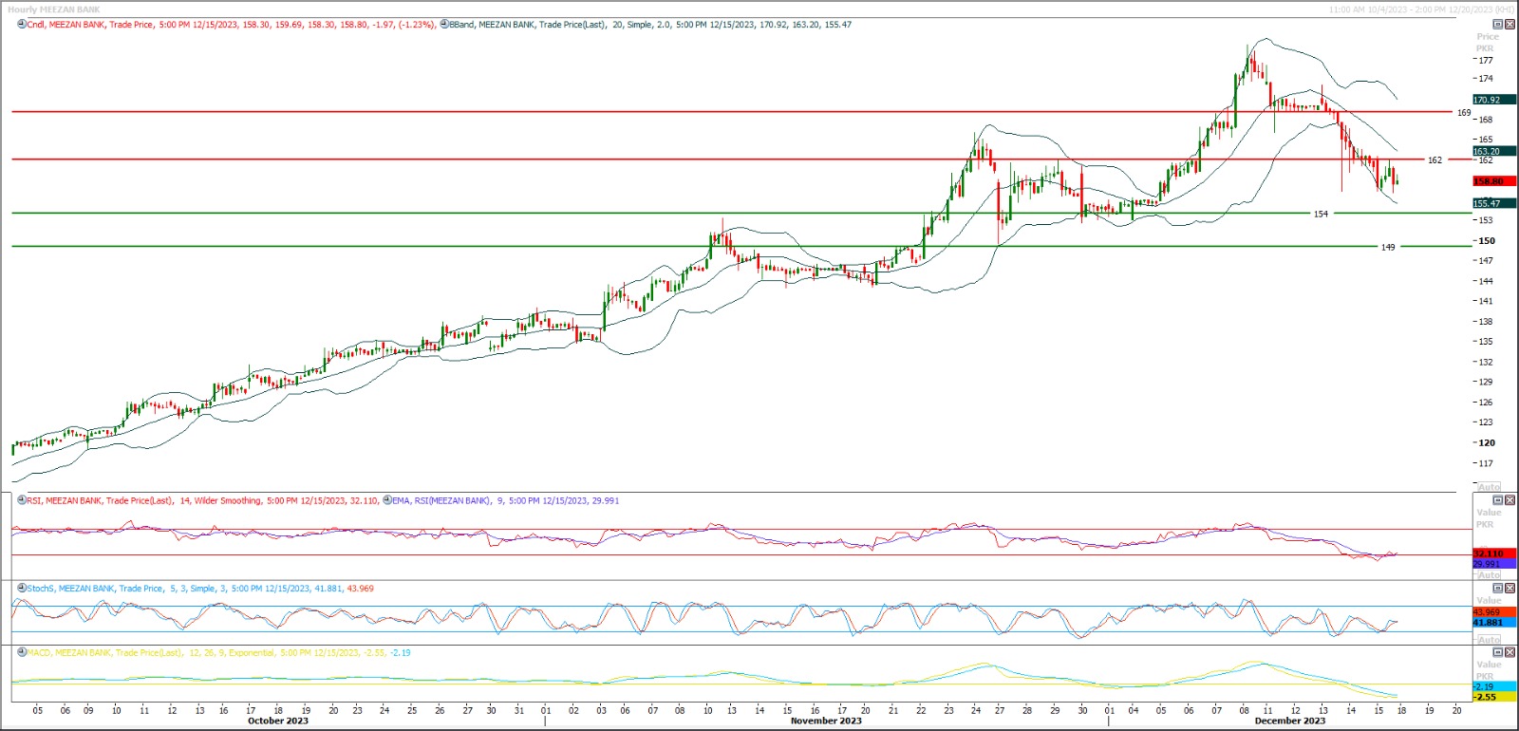
Task: Select the MACD Exponential legend text
Action: [219, 652]
